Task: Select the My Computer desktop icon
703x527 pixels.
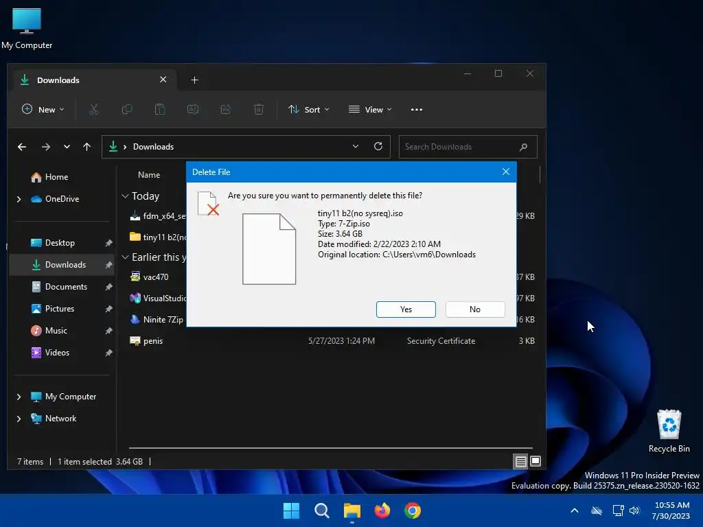Action: tap(27, 29)
